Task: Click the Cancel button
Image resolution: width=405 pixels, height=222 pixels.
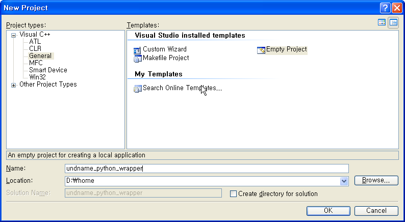Action: [376, 211]
